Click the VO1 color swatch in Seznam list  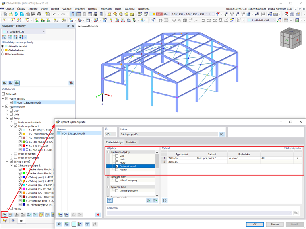(x=59, y=133)
